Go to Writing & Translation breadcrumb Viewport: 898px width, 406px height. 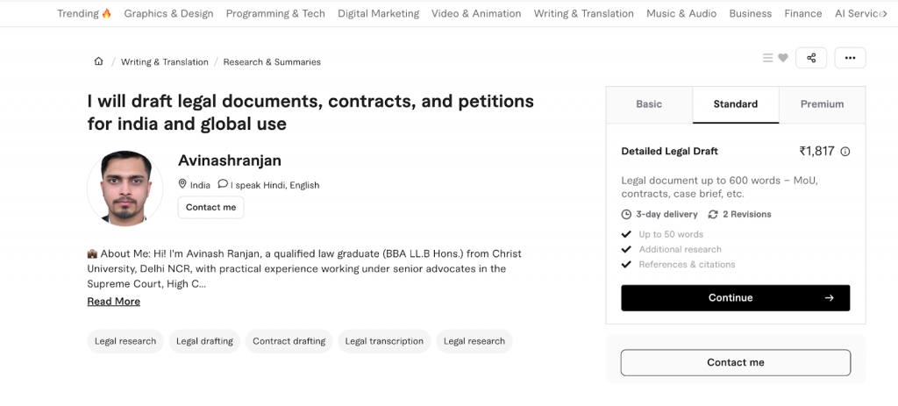165,62
